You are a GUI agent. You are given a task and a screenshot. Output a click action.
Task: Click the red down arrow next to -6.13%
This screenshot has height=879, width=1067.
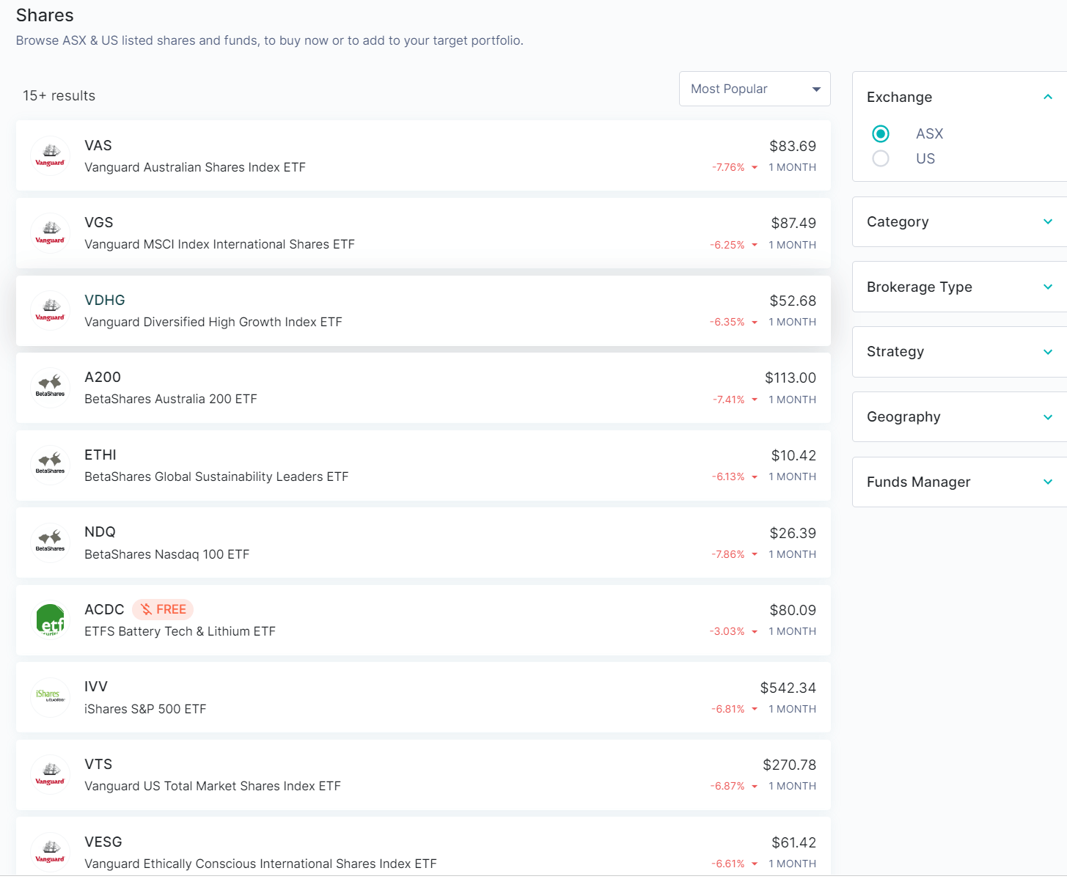pyautogui.click(x=754, y=477)
